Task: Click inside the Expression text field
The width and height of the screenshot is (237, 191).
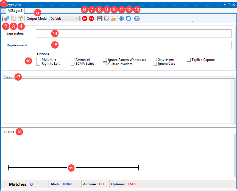Action: point(134,33)
